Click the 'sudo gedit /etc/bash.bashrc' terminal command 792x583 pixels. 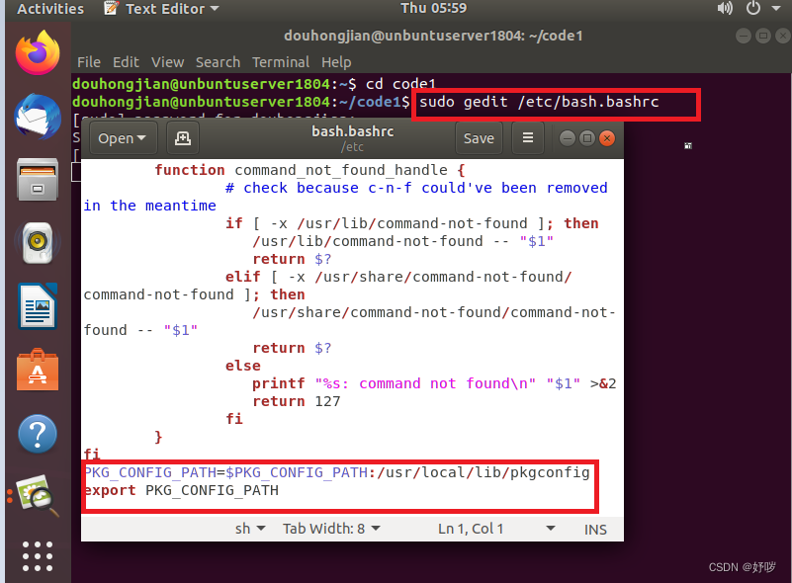[539, 102]
